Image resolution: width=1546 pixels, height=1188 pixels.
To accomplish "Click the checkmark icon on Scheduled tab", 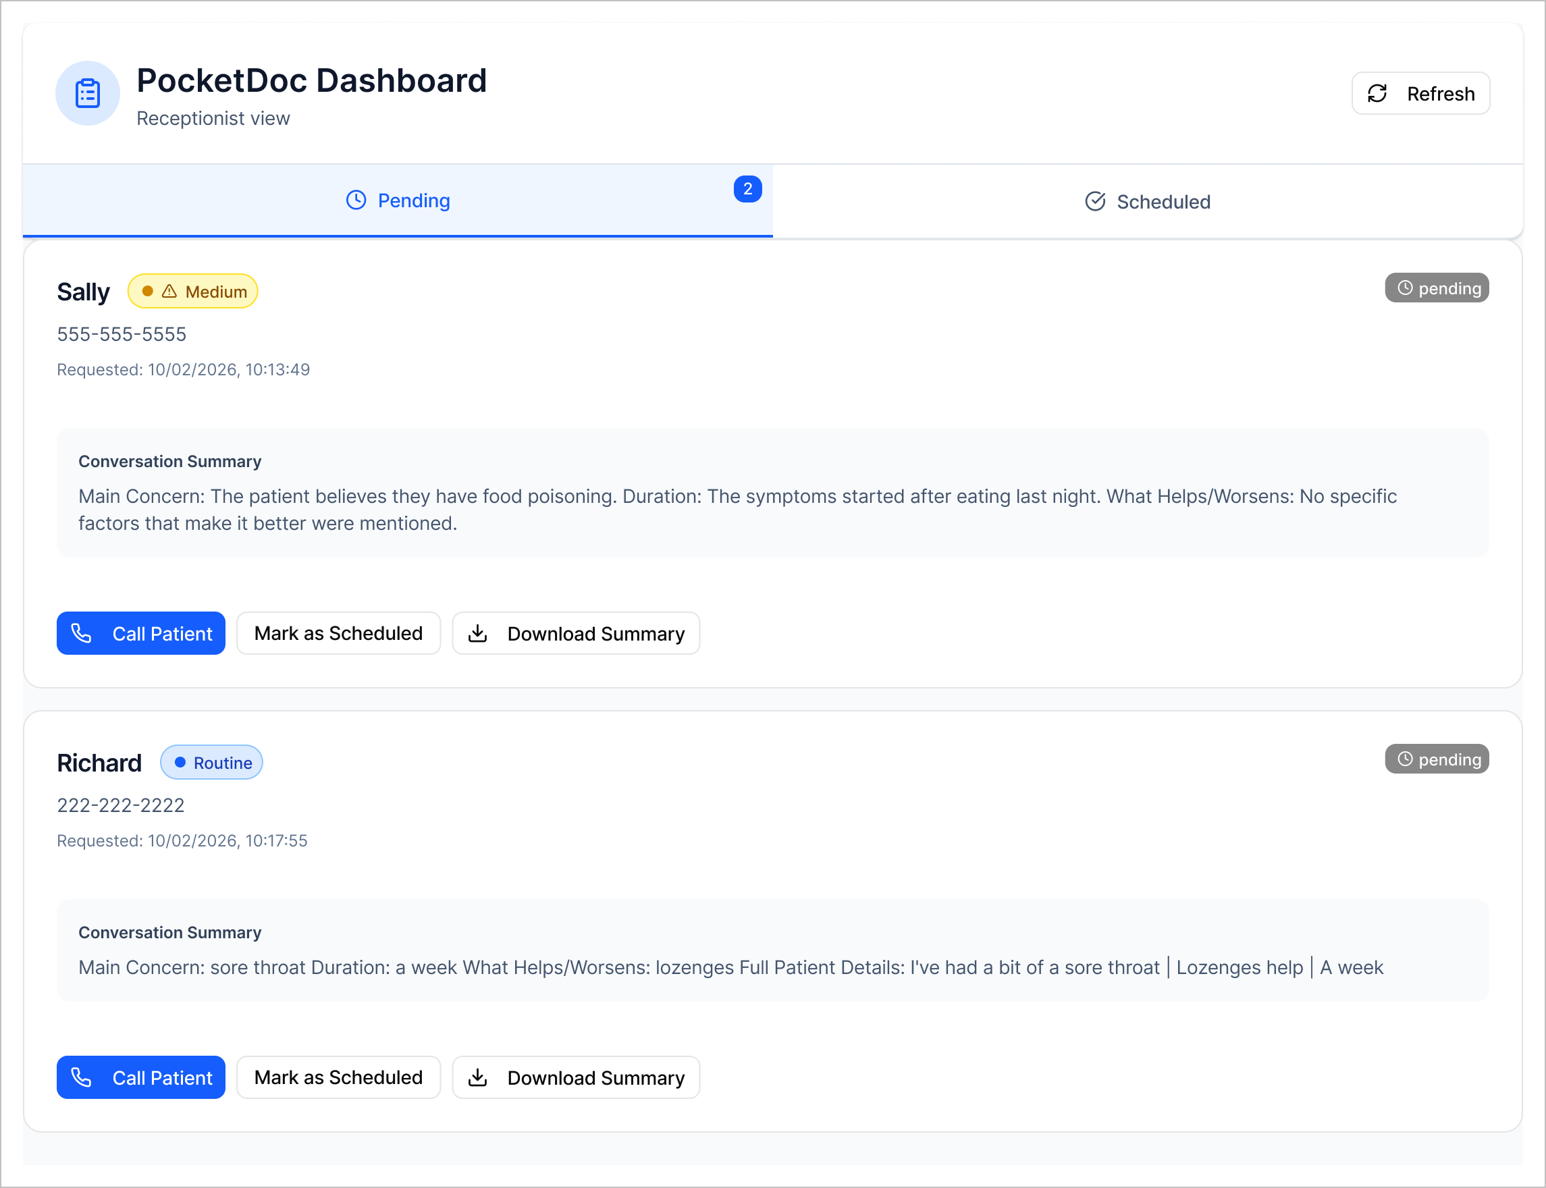I will [1095, 202].
